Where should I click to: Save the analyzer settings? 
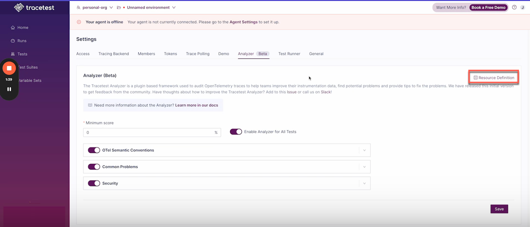click(x=499, y=209)
